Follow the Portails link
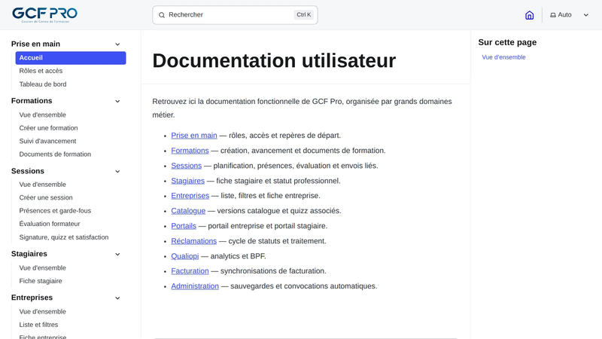Screen dimensions: 602x339 point(184,226)
